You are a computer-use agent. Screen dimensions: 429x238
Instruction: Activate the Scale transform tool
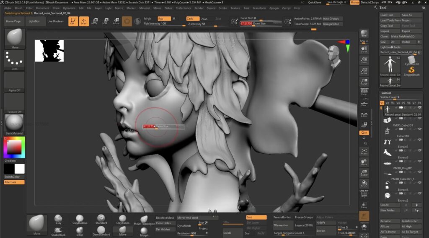pos(105,21)
